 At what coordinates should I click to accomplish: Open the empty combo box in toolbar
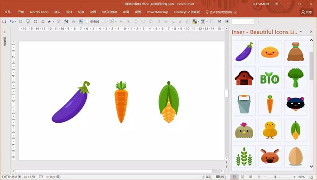pos(243,21)
